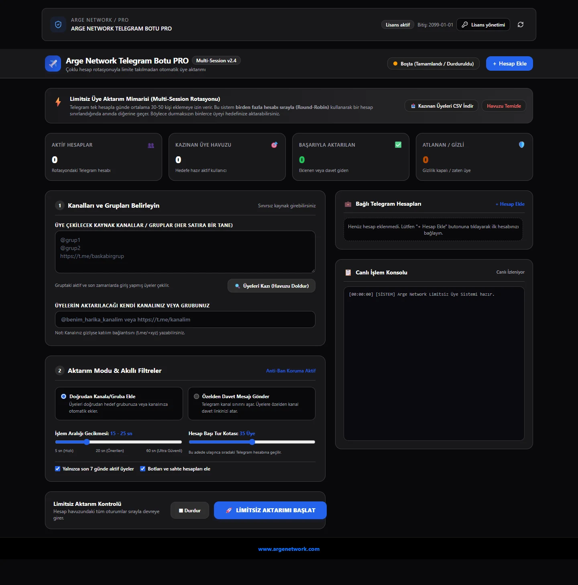
Task: Click + Hesap Ekle link in accounts panel
Action: tap(510, 204)
